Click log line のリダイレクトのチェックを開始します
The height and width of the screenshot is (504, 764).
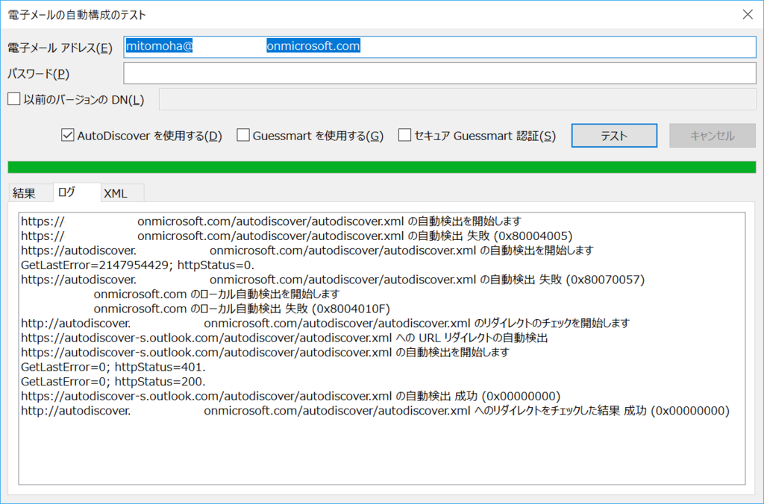pyautogui.click(x=325, y=324)
